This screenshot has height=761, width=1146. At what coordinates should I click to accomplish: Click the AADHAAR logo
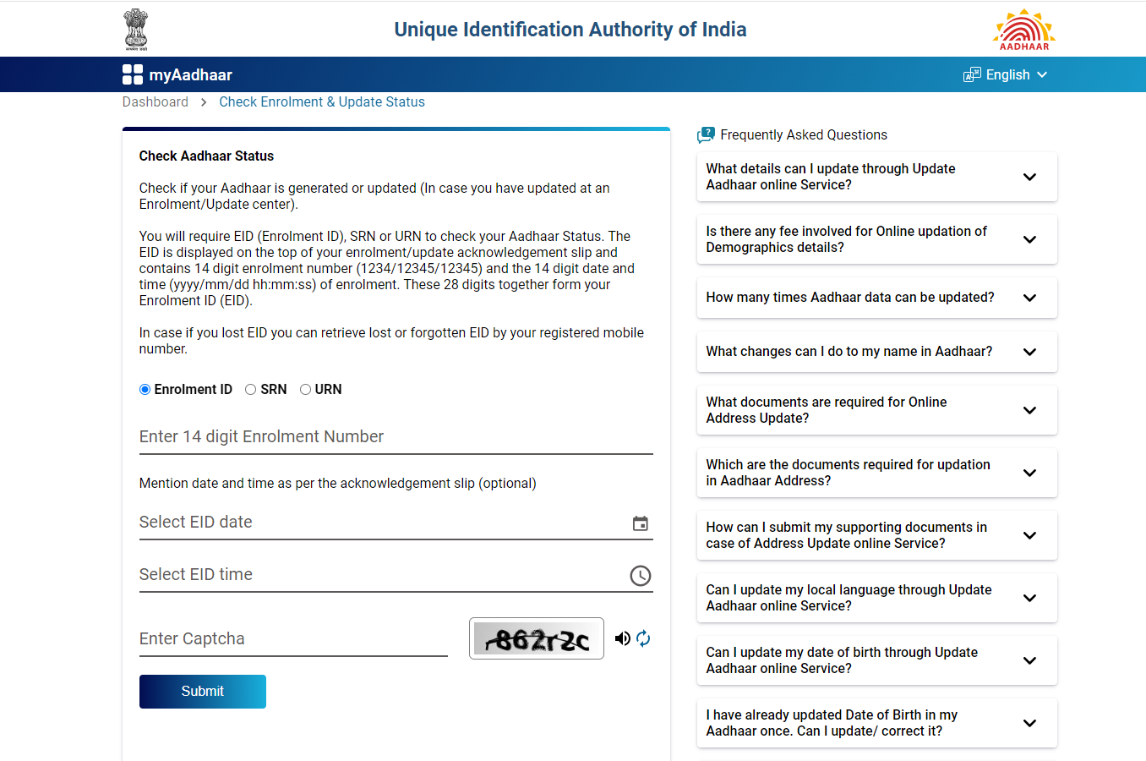pos(1023,29)
